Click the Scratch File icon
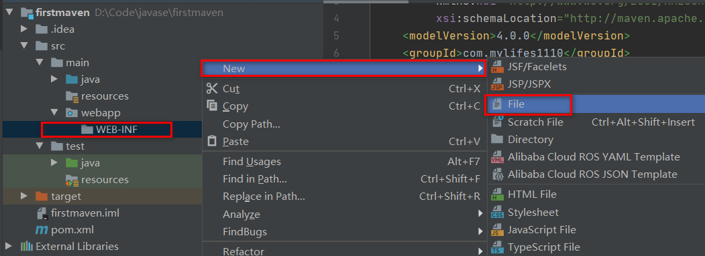Screen dimensions: 705x256 [497, 122]
